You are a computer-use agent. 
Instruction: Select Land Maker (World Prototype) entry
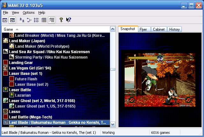coord(42,46)
